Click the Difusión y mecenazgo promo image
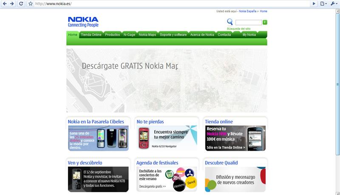This screenshot has height=195, width=340. [x=235, y=179]
